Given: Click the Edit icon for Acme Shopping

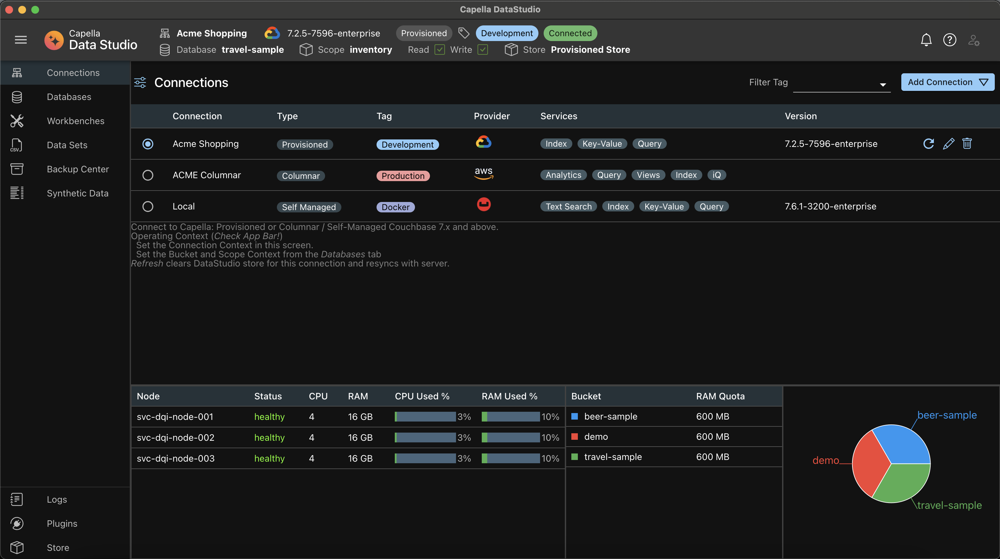Looking at the screenshot, I should coord(949,143).
